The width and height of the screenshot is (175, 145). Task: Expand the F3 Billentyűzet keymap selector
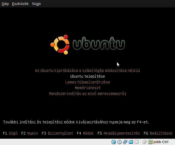tap(57, 133)
